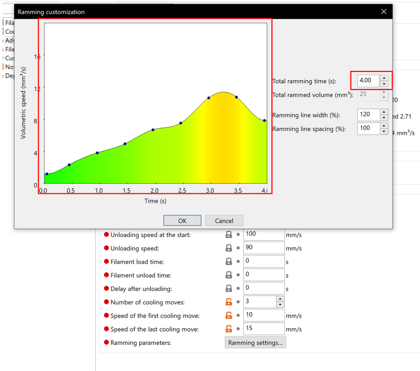This screenshot has height=371, width=420.
Task: Click red hexagon beside Ramming parameters
Action: 106,342
